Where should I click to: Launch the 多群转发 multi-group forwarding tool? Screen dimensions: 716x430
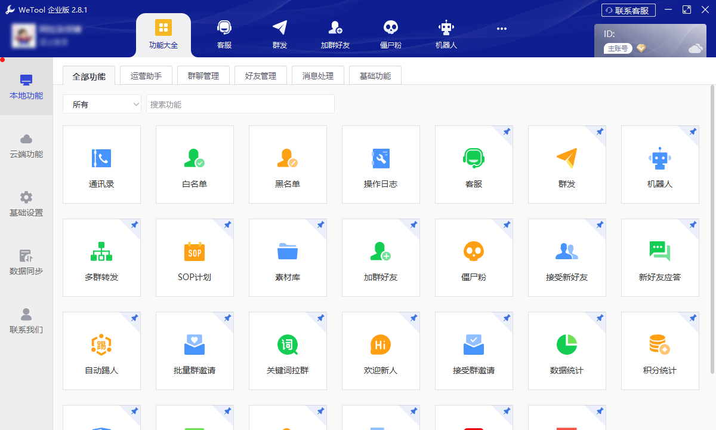click(101, 257)
